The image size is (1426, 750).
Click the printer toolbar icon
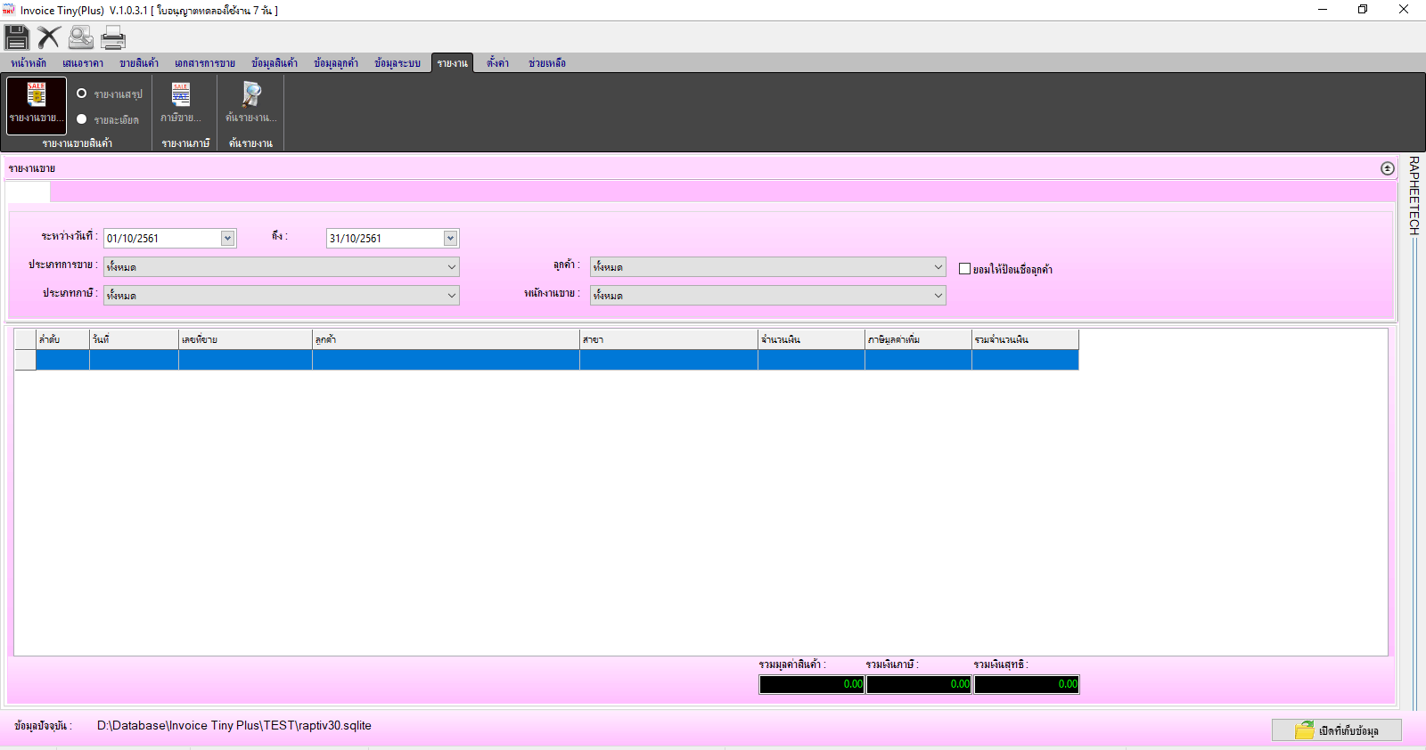[x=113, y=37]
